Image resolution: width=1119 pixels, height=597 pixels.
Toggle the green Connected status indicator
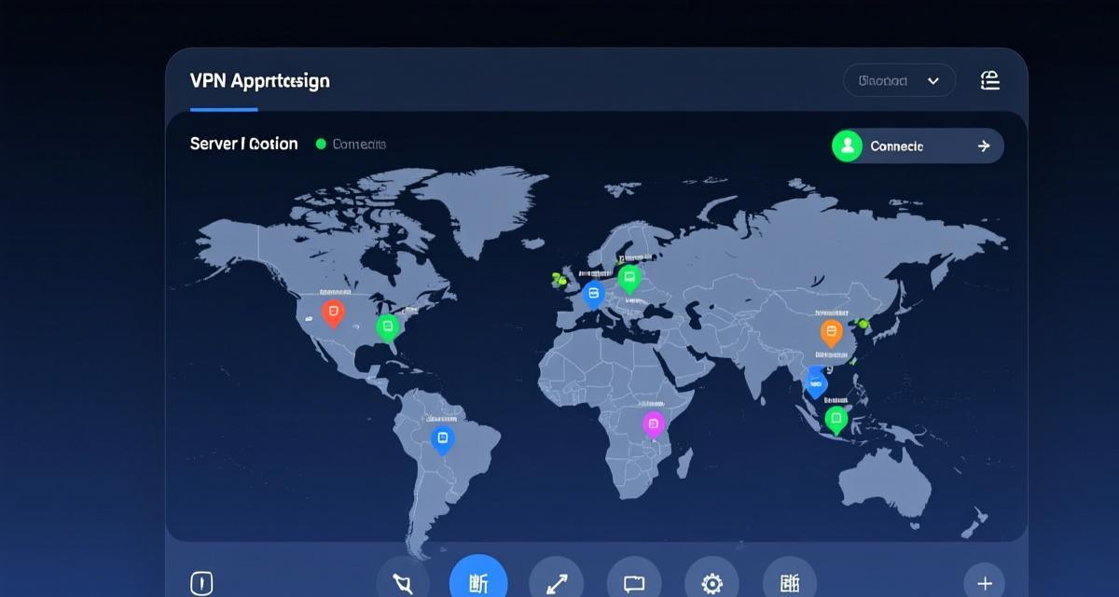point(321,144)
